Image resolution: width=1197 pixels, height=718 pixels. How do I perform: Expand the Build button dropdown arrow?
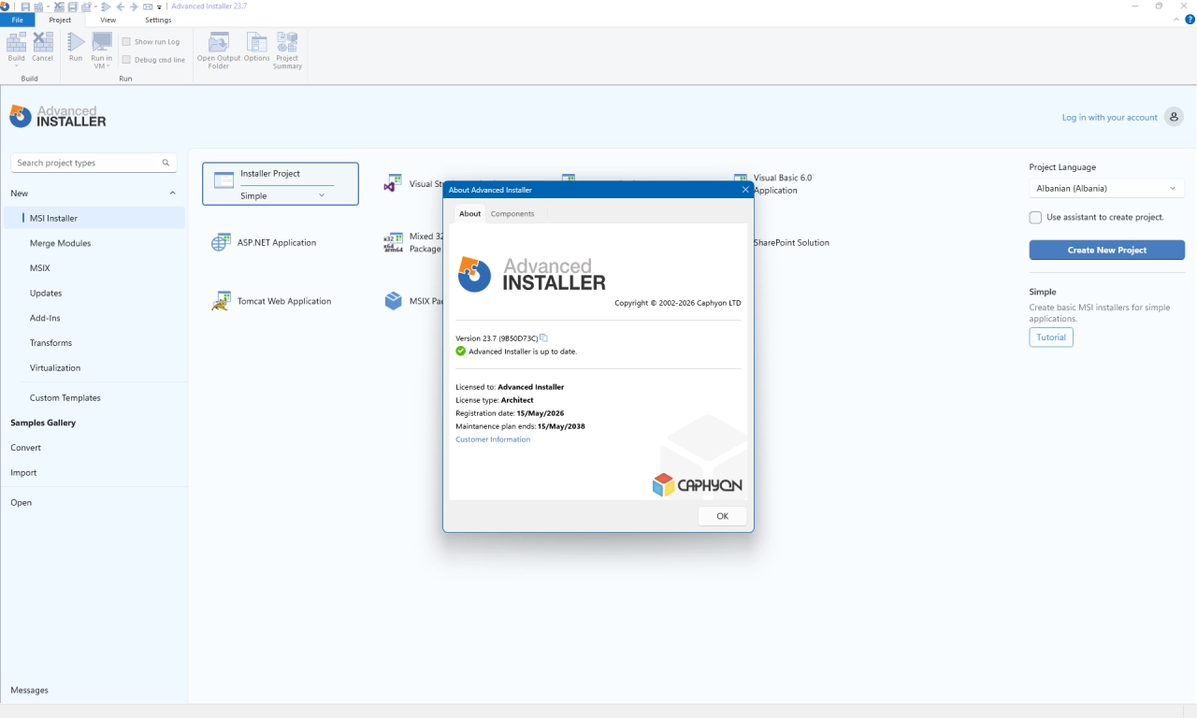[x=17, y=65]
